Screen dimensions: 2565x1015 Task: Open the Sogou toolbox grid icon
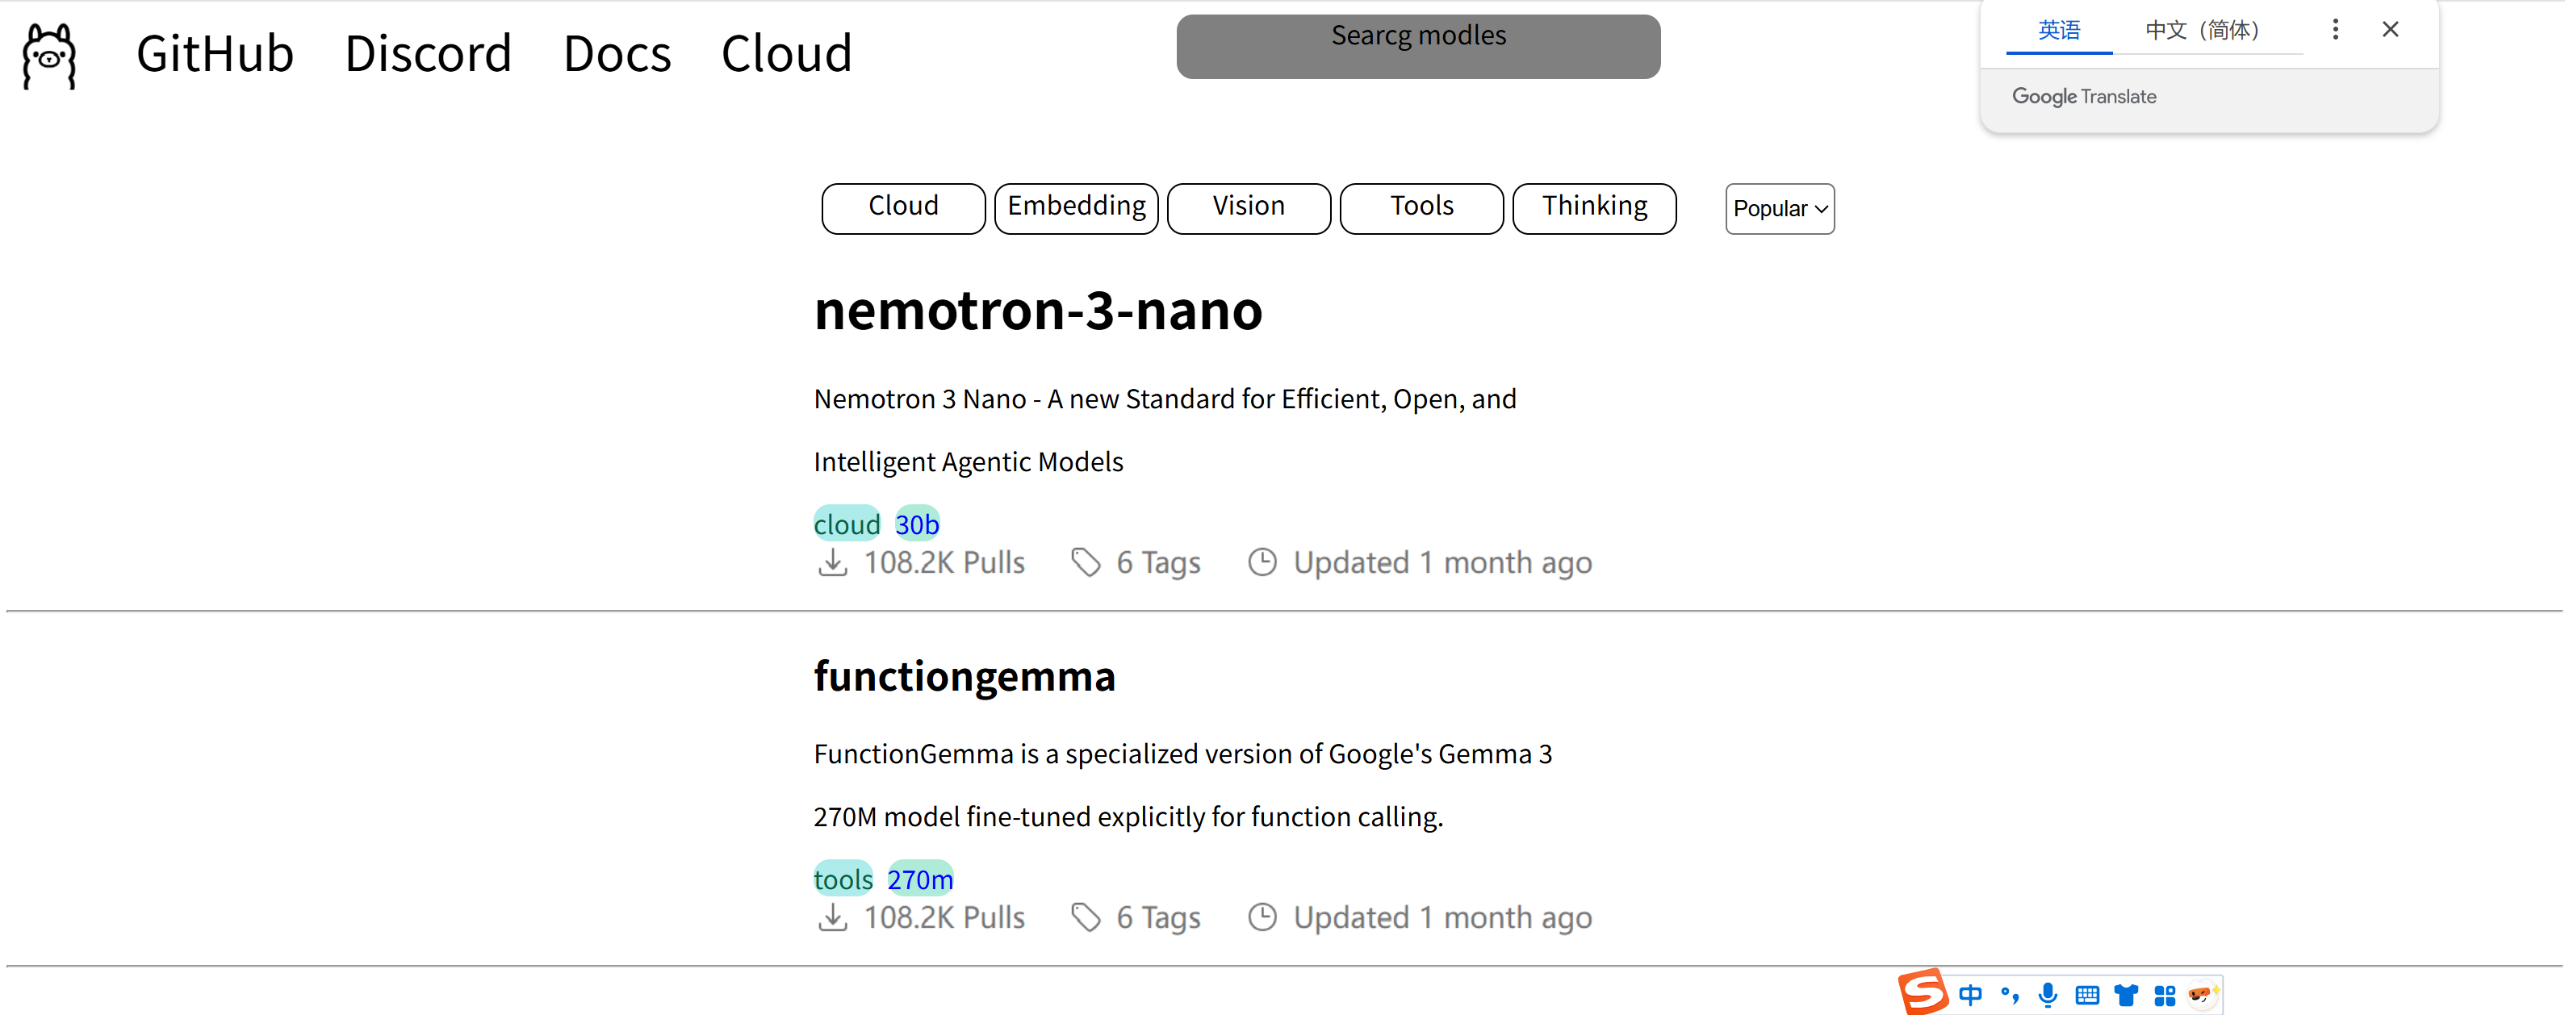(2165, 994)
